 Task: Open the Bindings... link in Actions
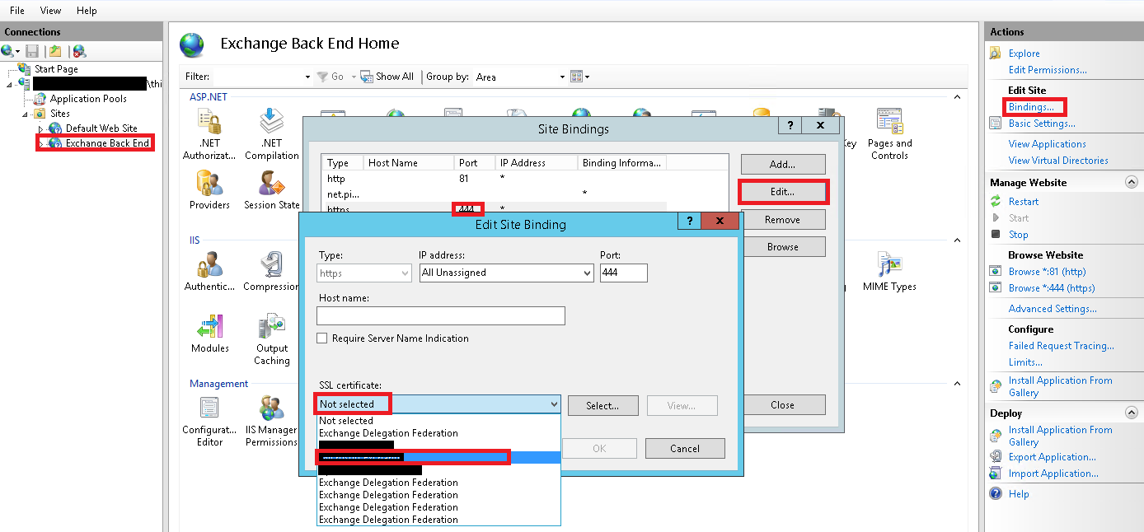[1031, 107]
